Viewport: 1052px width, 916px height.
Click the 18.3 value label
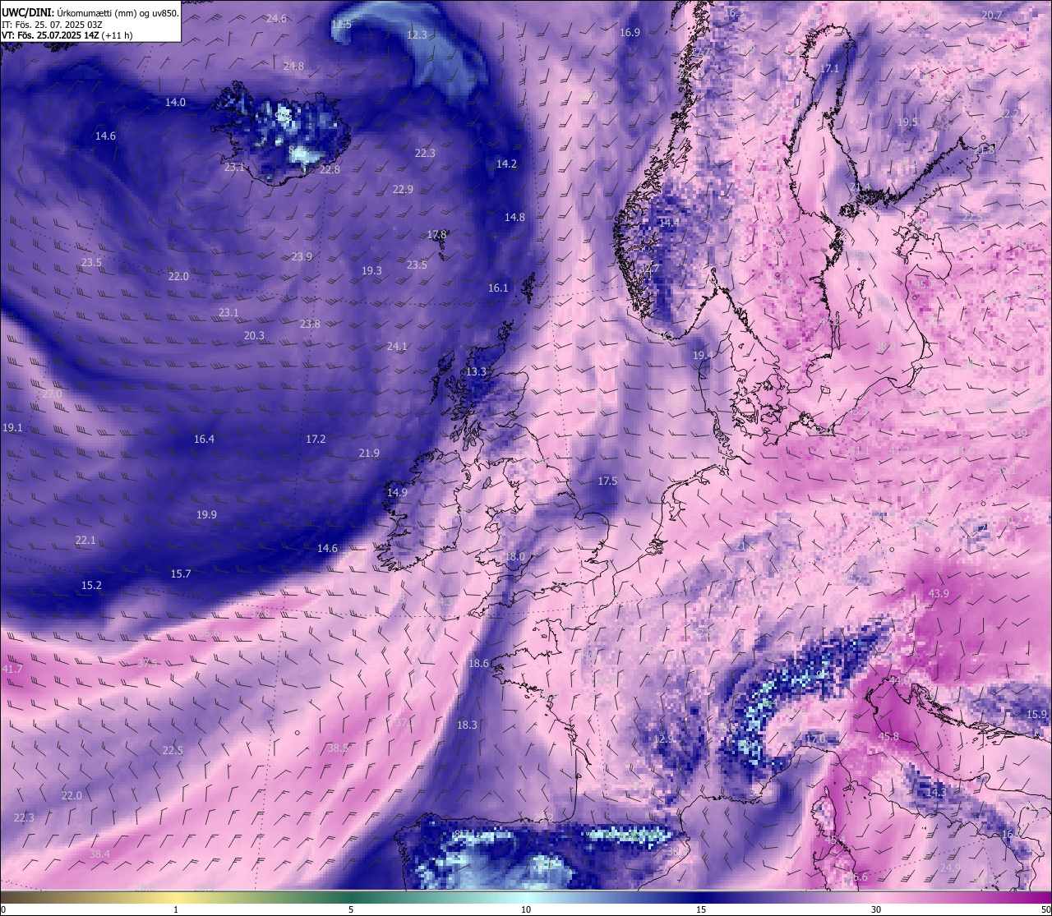pos(467,725)
